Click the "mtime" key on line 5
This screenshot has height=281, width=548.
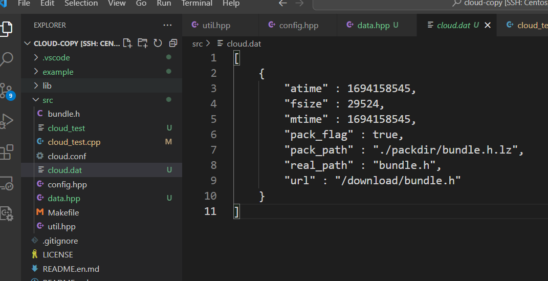306,119
